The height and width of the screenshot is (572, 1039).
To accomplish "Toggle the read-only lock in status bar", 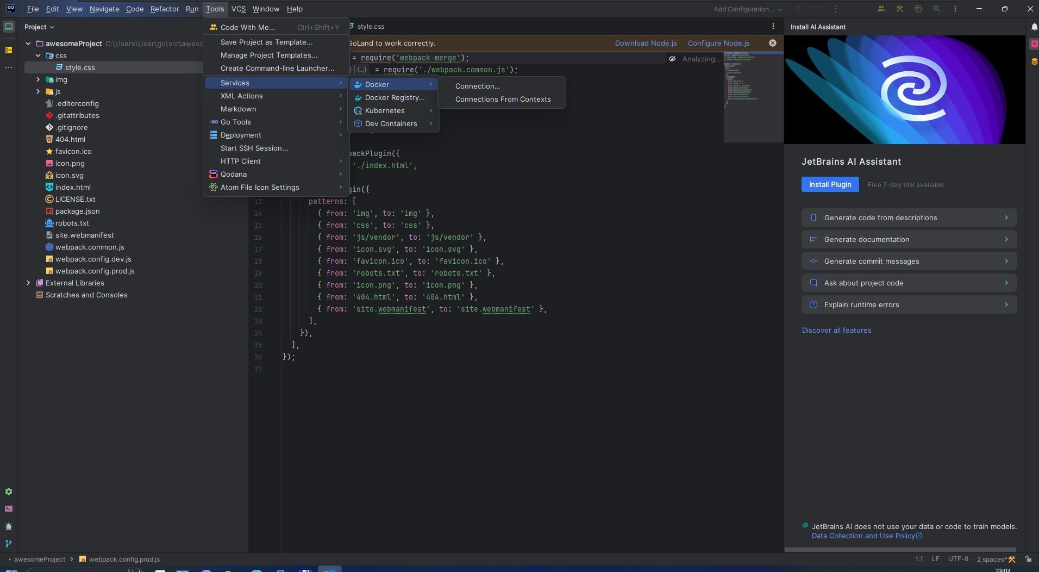I will point(1028,559).
